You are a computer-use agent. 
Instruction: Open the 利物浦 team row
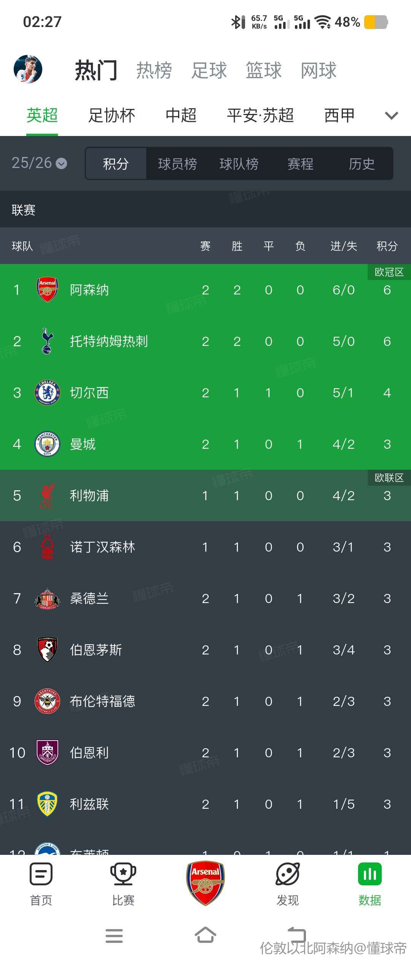point(205,496)
